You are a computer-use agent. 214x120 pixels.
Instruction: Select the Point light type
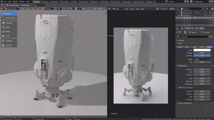pos(180,47)
